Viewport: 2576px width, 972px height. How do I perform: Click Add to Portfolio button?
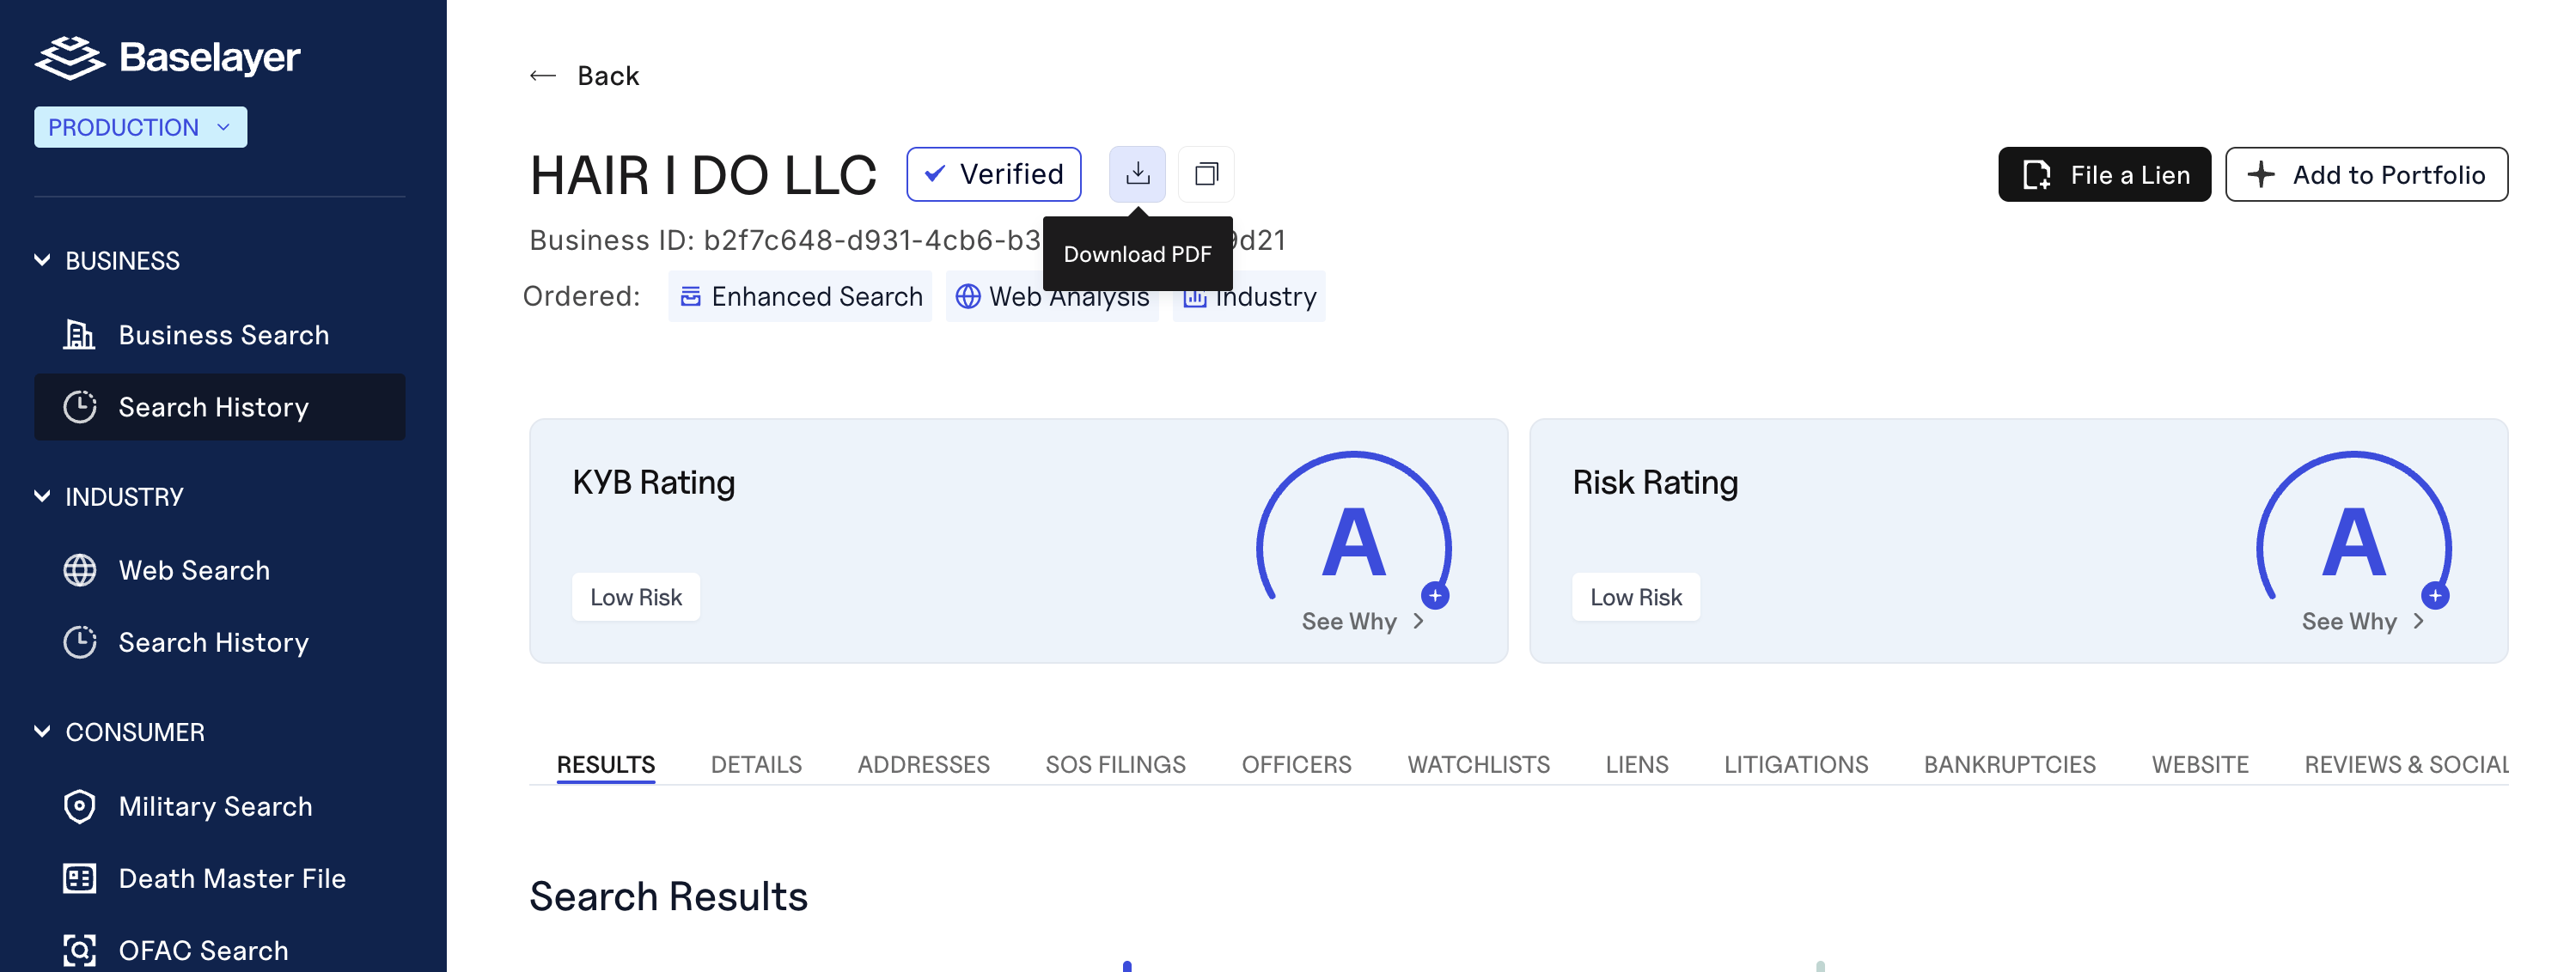pyautogui.click(x=2366, y=175)
